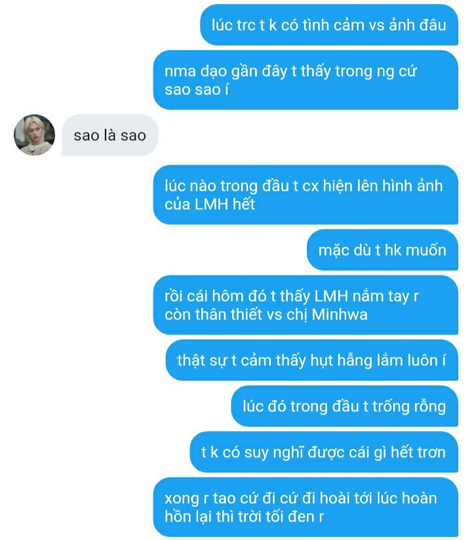Click 'trời tối đen r' text at bottom
The height and width of the screenshot is (540, 472).
pos(279,516)
